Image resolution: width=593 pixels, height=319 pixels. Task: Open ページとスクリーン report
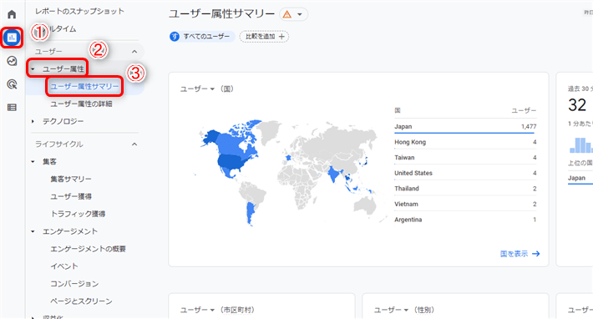[x=81, y=301]
